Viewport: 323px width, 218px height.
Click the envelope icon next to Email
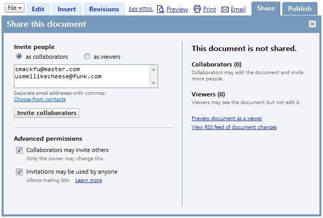225,9
